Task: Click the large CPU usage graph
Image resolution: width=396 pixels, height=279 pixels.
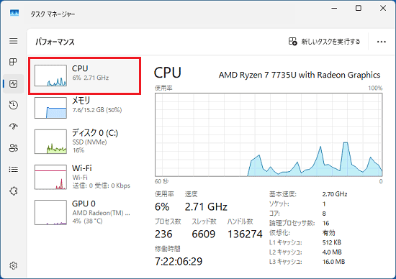Action: [x=269, y=134]
